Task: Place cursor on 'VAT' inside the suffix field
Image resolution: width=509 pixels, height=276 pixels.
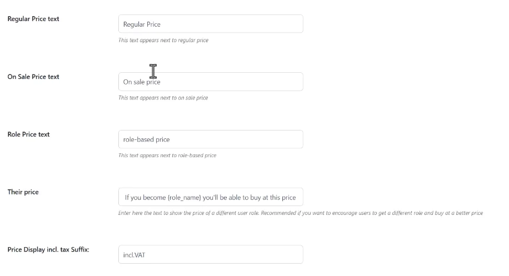Action: (139, 255)
